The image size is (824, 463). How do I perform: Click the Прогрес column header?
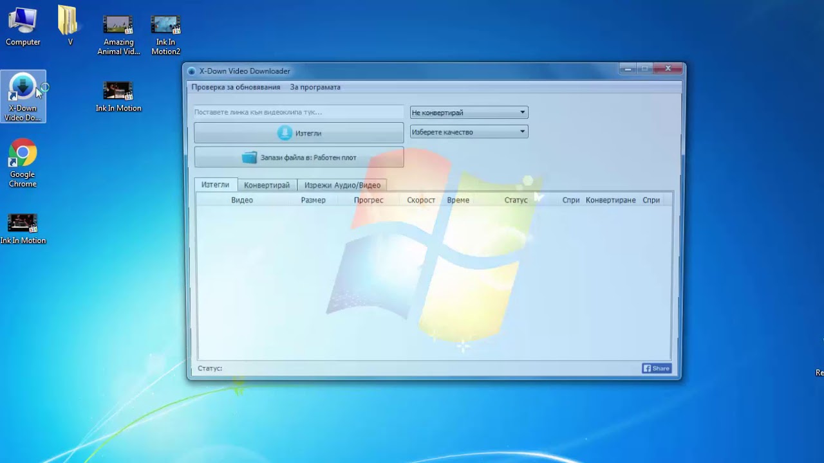tap(368, 200)
